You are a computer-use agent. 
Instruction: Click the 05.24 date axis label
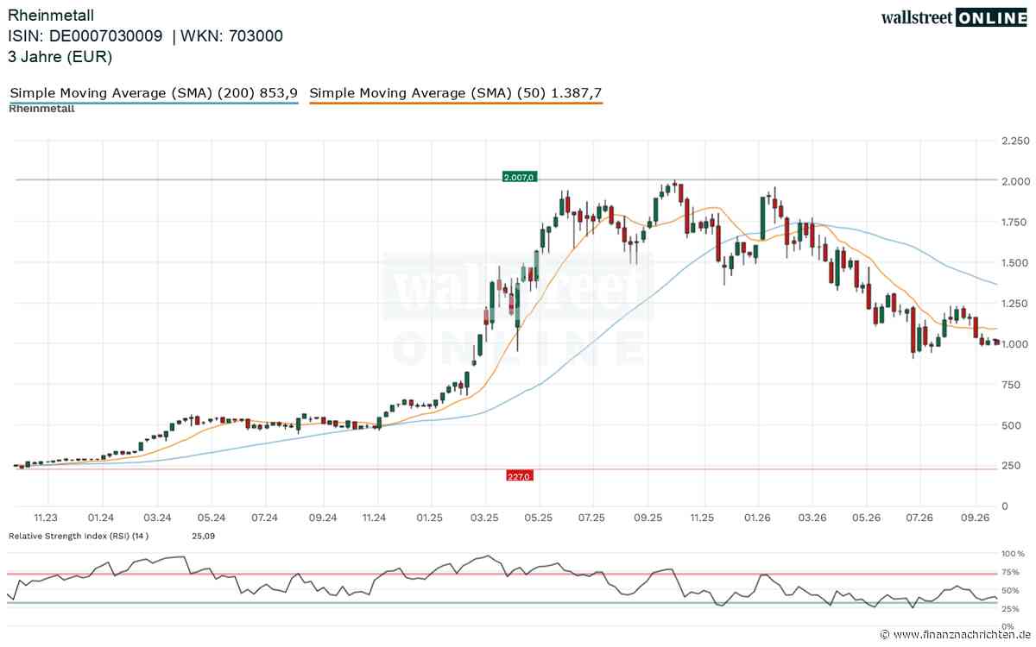pyautogui.click(x=211, y=518)
